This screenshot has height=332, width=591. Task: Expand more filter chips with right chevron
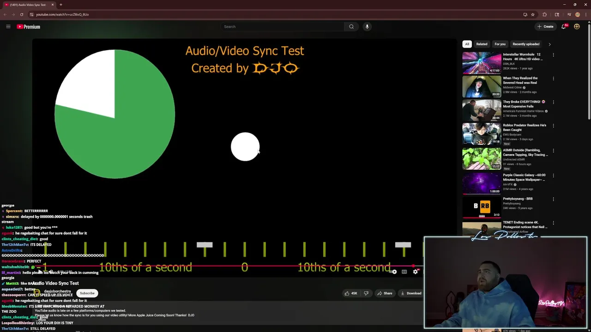549,44
